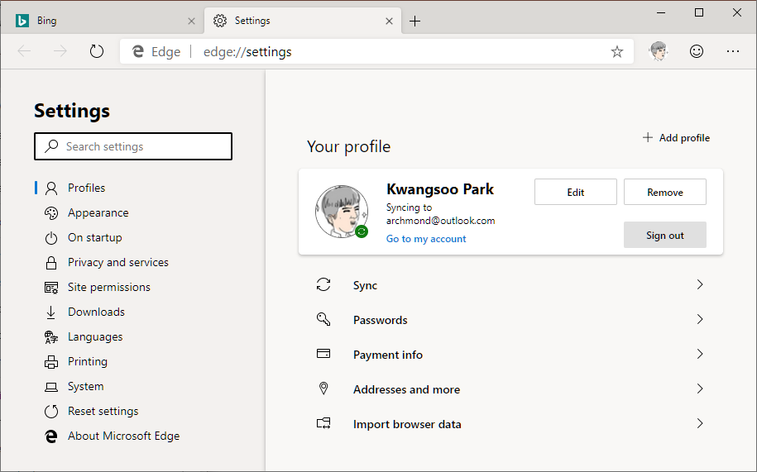The image size is (757, 472).
Task: Click the Kwangsoo Park profile picture
Action: (342, 212)
